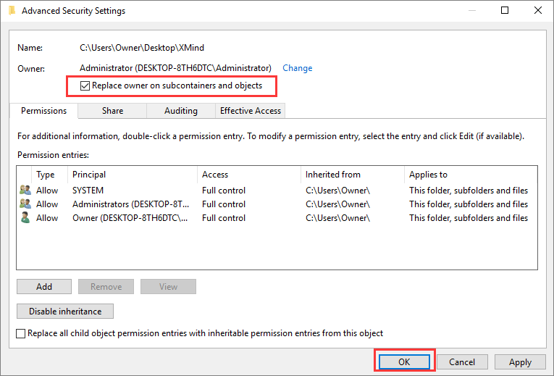This screenshot has height=376, width=554.
Task: Enable Replace all child object permission entries
Action: point(21,333)
